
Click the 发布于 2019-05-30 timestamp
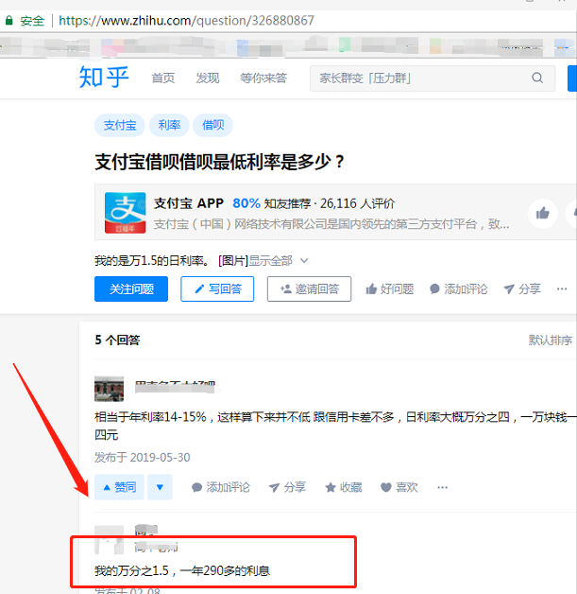(143, 457)
